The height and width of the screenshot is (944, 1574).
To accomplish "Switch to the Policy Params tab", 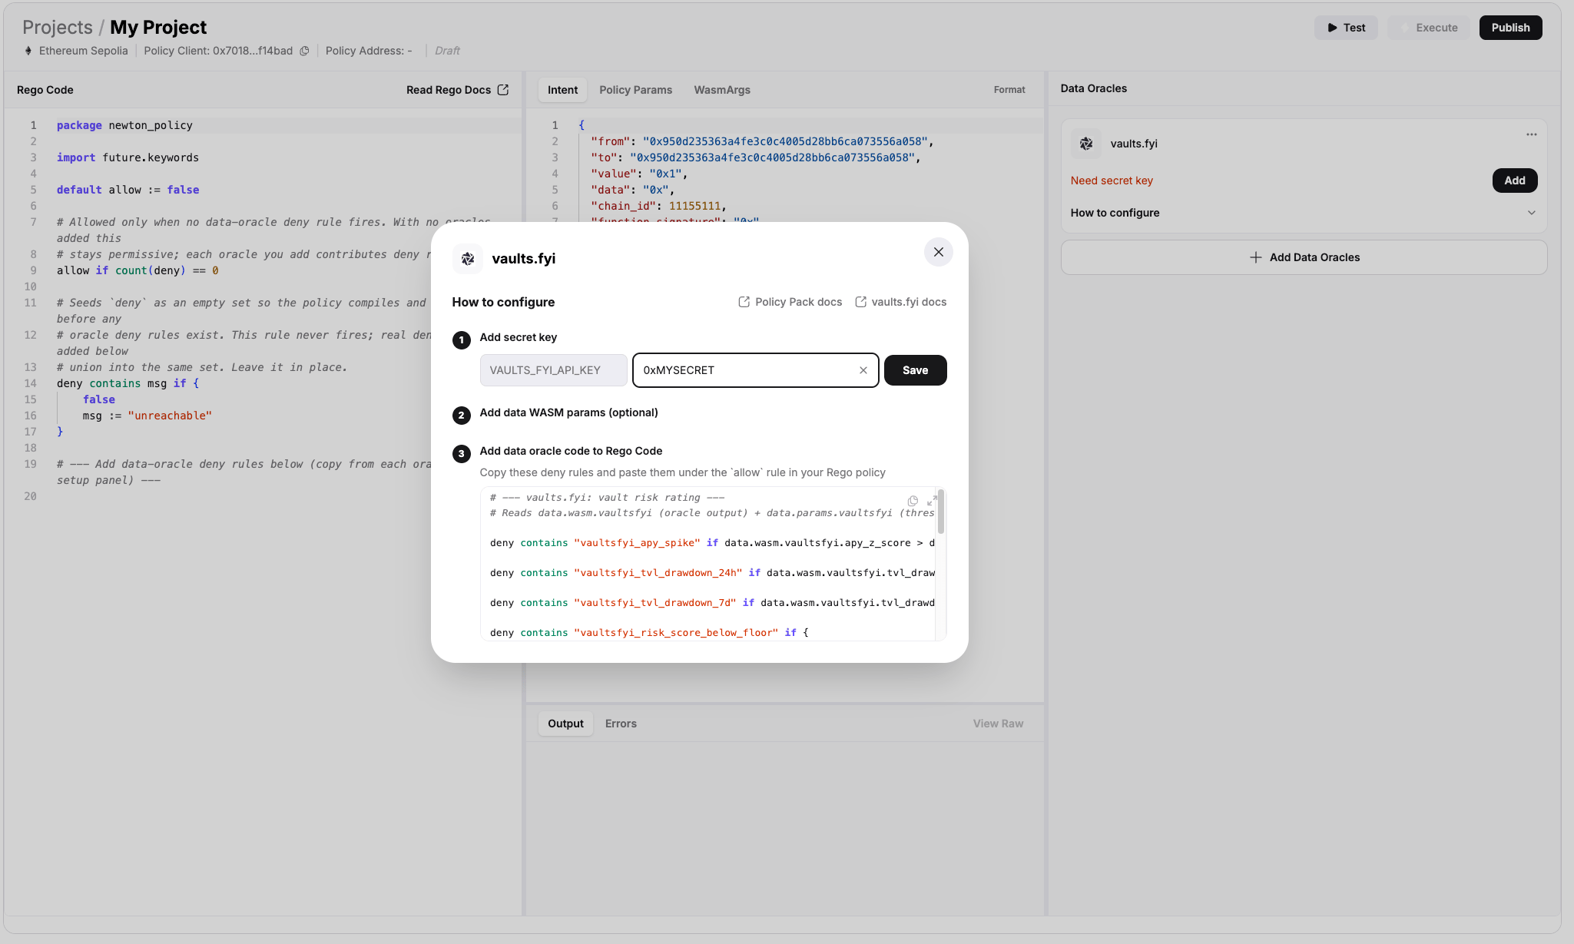I will tap(635, 90).
